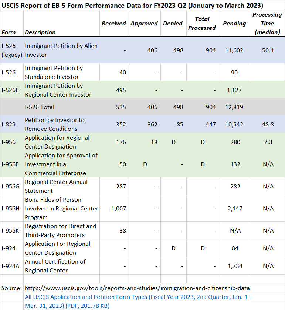
Task: Click the Denied column header
Action: click(x=173, y=23)
